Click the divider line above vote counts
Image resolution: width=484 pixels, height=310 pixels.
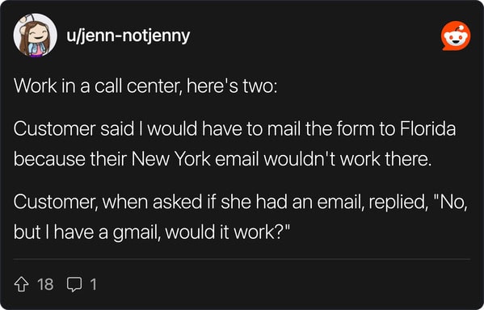(x=242, y=259)
